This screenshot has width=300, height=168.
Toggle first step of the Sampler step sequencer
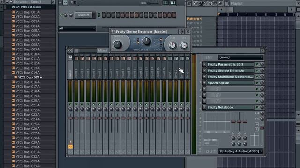pyautogui.click(x=104, y=15)
